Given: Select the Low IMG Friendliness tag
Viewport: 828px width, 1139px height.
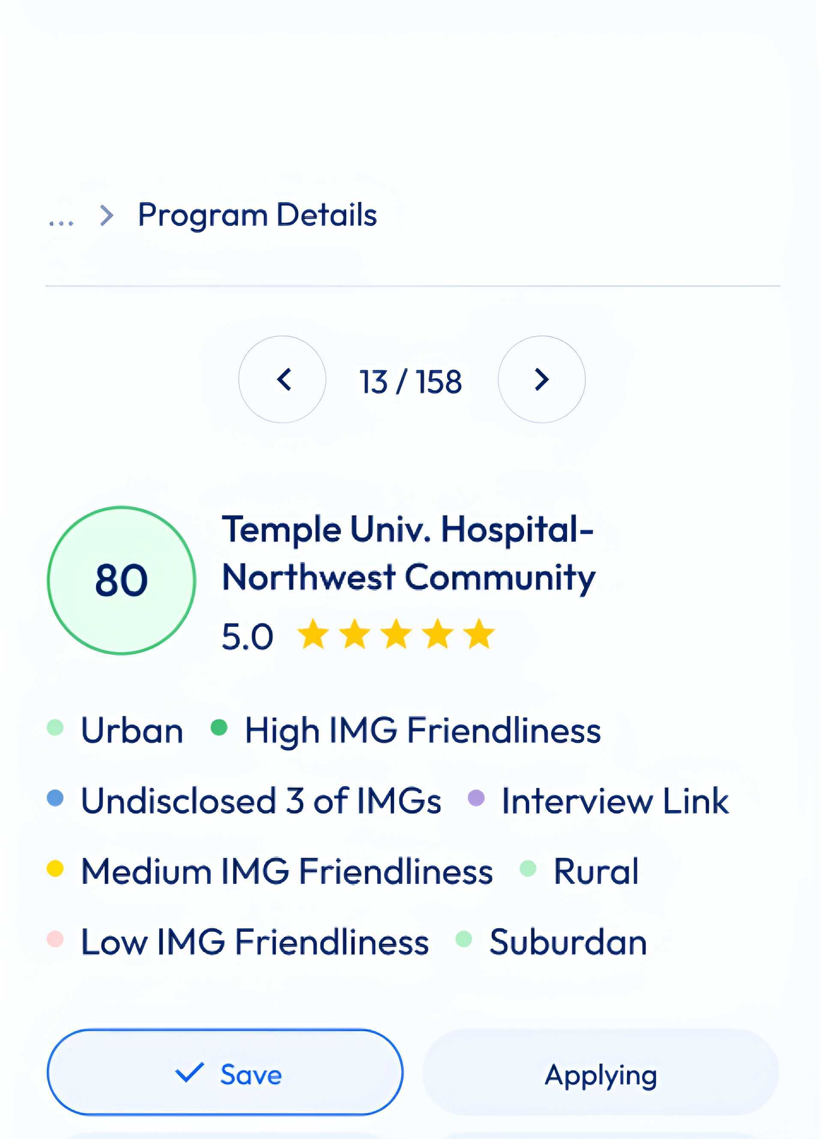Looking at the screenshot, I should [255, 942].
